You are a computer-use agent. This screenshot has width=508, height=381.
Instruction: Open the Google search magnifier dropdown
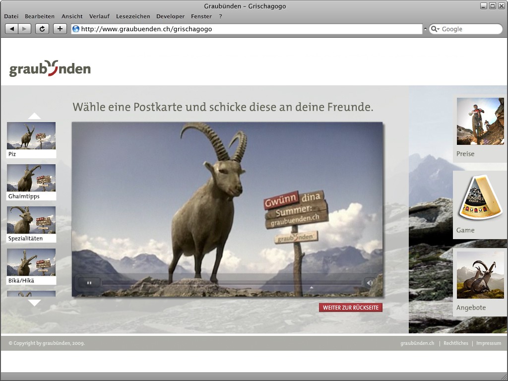click(x=435, y=29)
